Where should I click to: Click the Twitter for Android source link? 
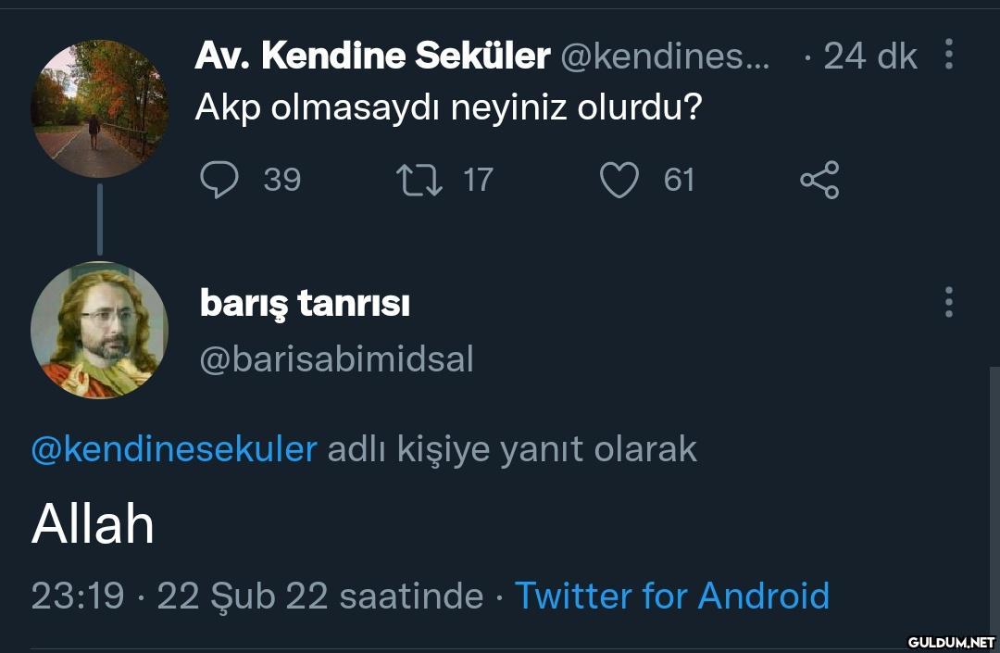click(671, 596)
